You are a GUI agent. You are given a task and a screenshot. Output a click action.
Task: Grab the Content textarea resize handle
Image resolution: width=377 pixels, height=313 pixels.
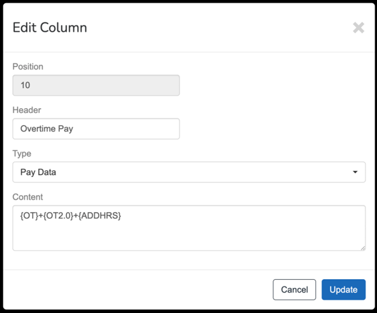point(362,247)
